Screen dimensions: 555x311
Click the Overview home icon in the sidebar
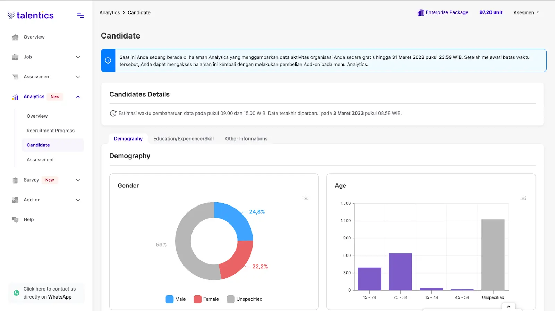pos(15,37)
